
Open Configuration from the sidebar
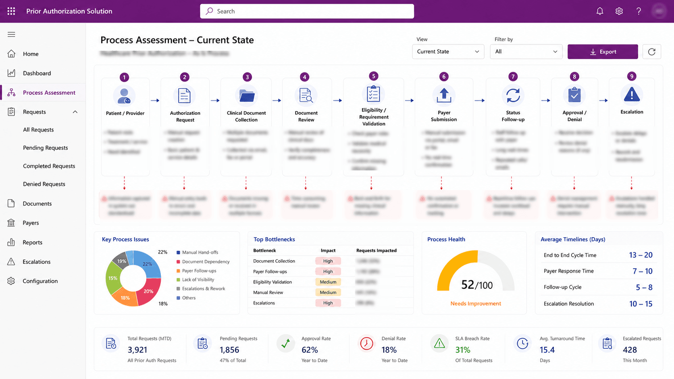(x=43, y=281)
